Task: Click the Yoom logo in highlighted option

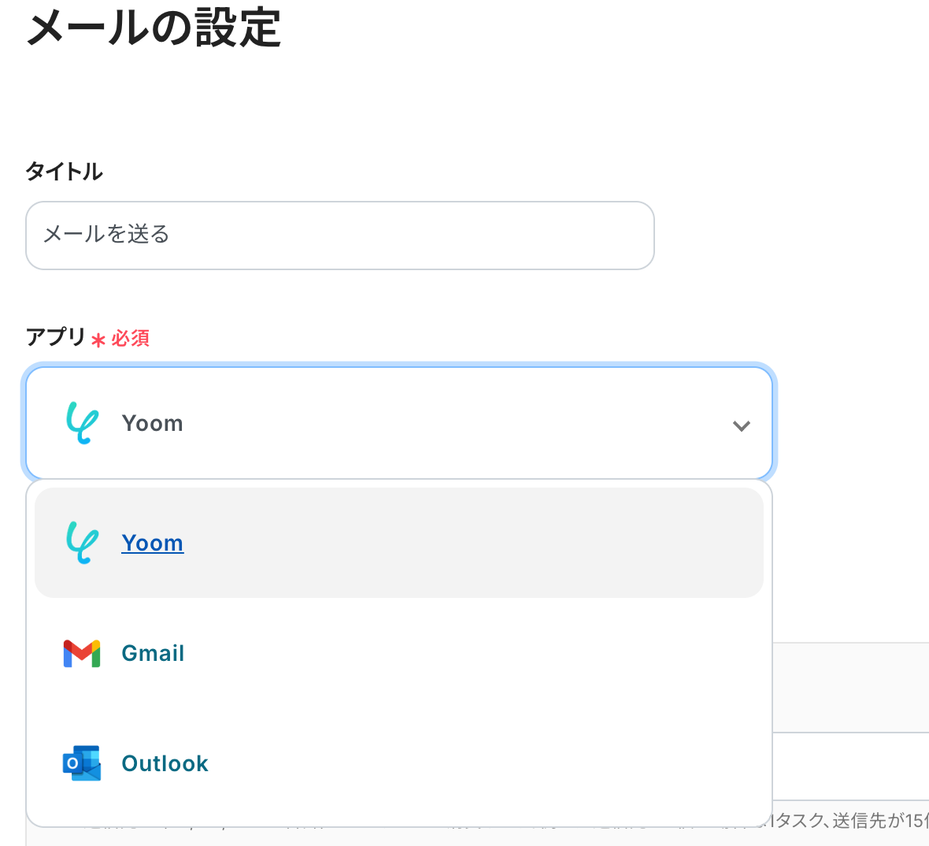Action: (x=82, y=543)
